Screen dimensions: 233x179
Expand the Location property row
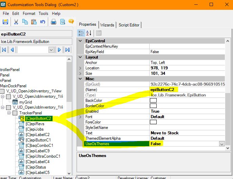pos(80,68)
